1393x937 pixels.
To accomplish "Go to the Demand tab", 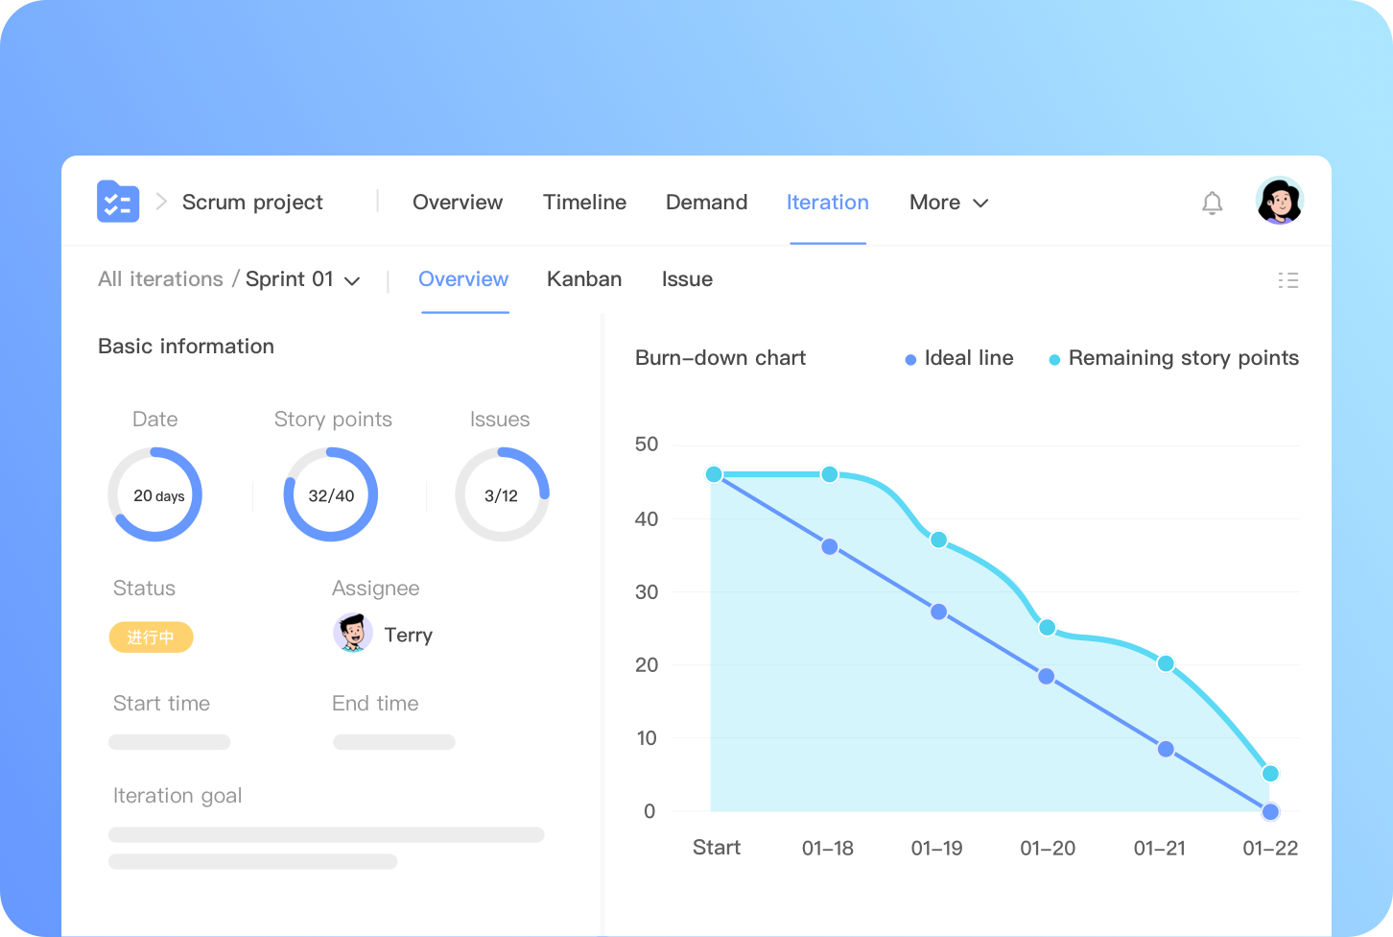I will coord(706,203).
